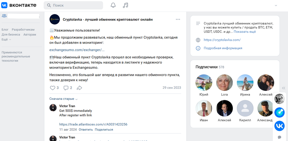Click Показать ещё in community description
288x141 pixels.
tap(245, 32)
